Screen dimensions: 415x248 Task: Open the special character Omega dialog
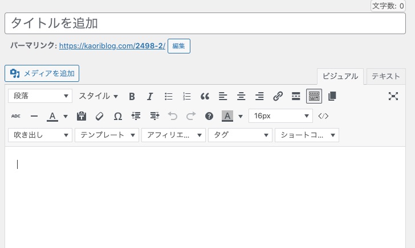pos(118,116)
